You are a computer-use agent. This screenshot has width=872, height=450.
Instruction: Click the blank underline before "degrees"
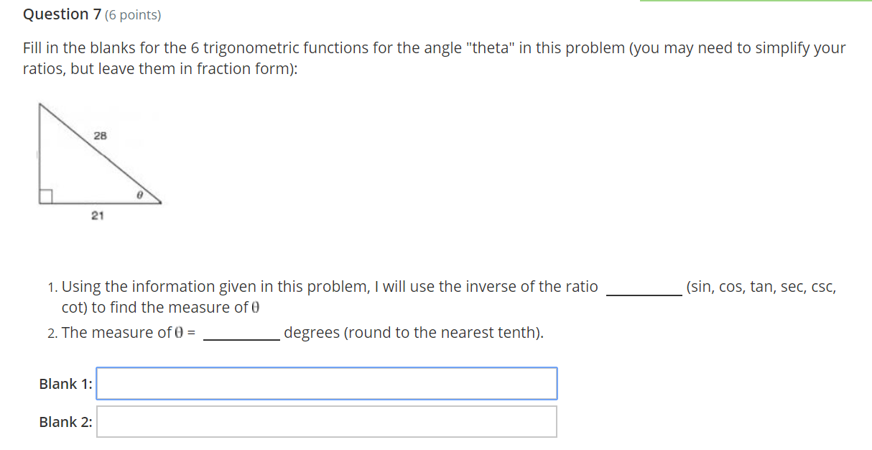click(x=241, y=338)
